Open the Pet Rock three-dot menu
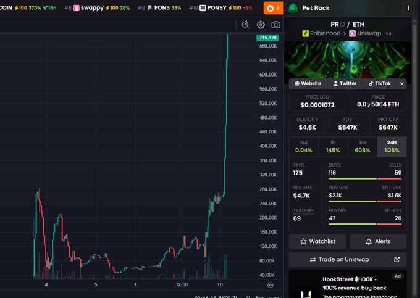Image resolution: width=420 pixels, height=298 pixels. 408,8
